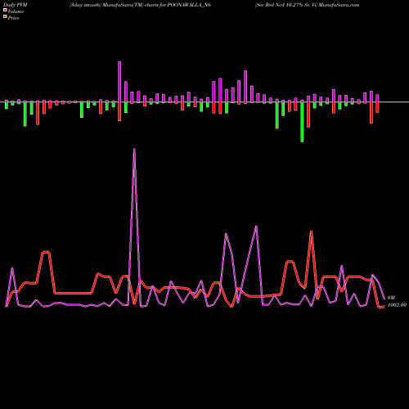Click the 'Volume' legend label
The image size is (409, 409).
coord(16,11)
